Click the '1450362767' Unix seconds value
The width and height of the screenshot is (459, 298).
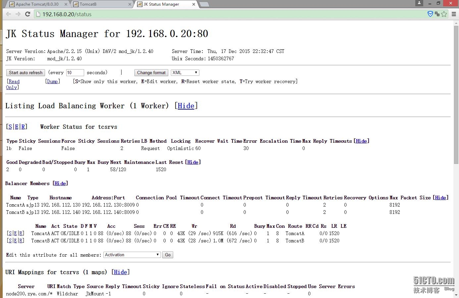[221, 59]
